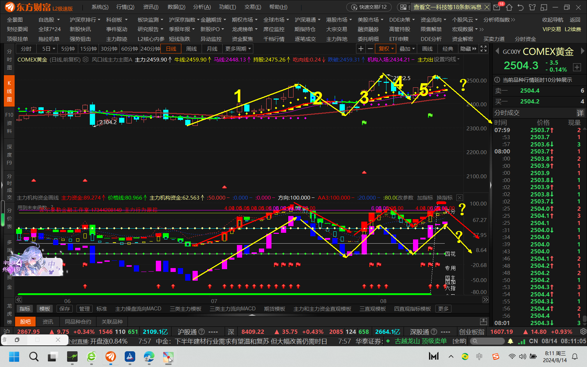This screenshot has width=587, height=367.
Task: Select the 股吧 bottom tab
Action: coord(26,322)
